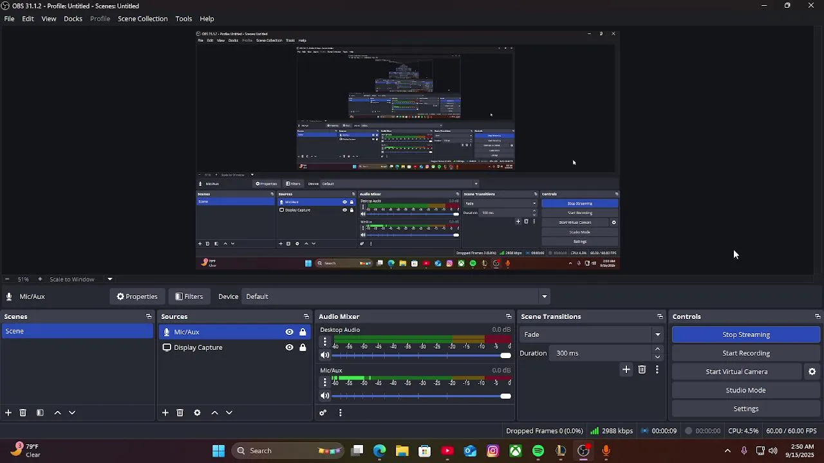Screen dimensions: 824x463
Task: Open the Tools menu
Action: point(183,19)
